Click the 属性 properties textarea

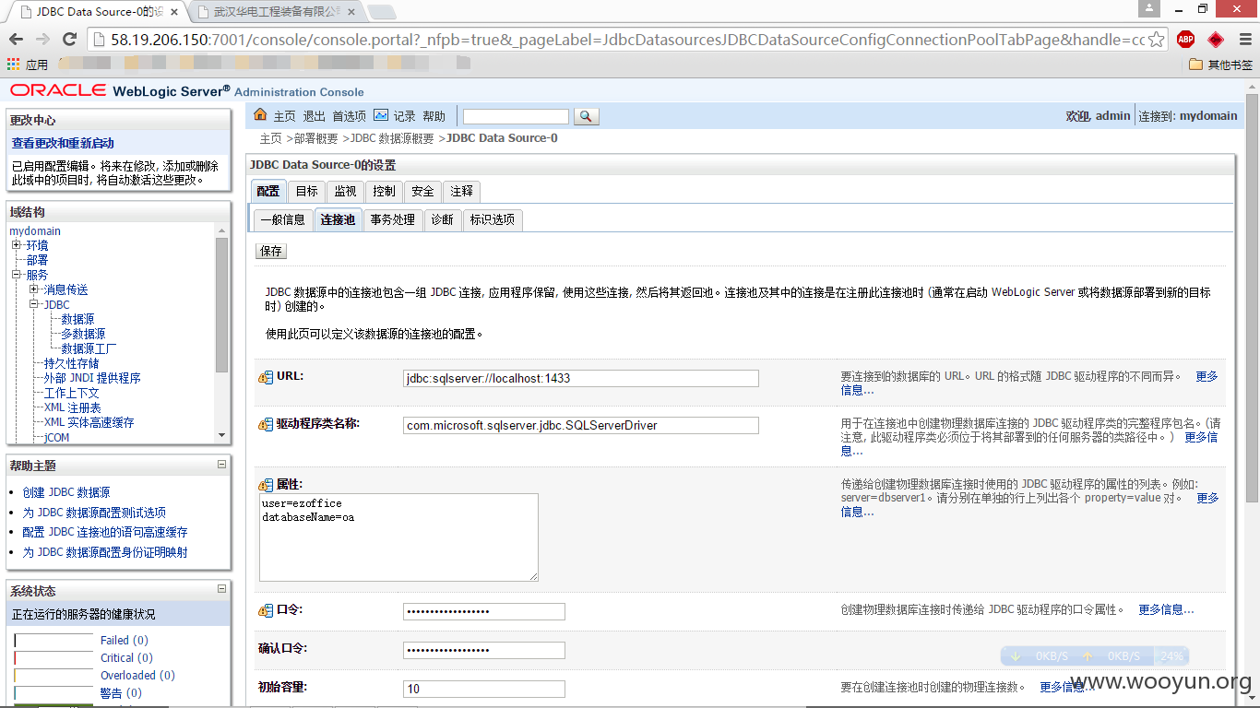click(398, 537)
